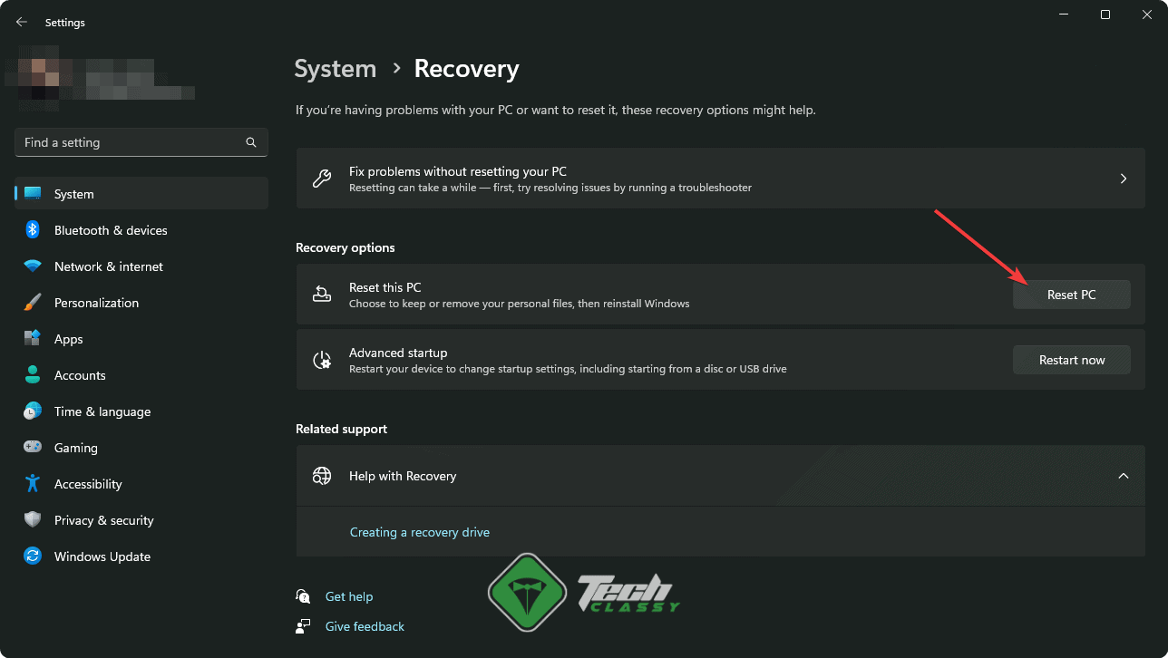Collapse the Help with Recovery section

(1124, 475)
